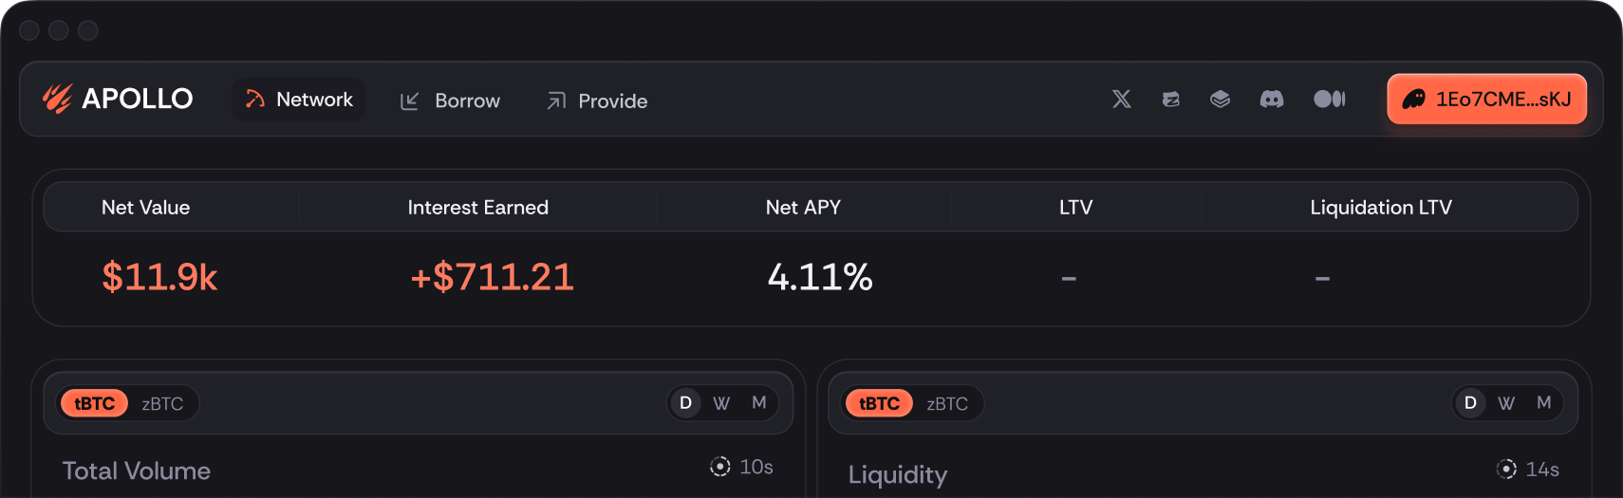Open the X (Twitter) social link
The image size is (1623, 498).
point(1121,100)
